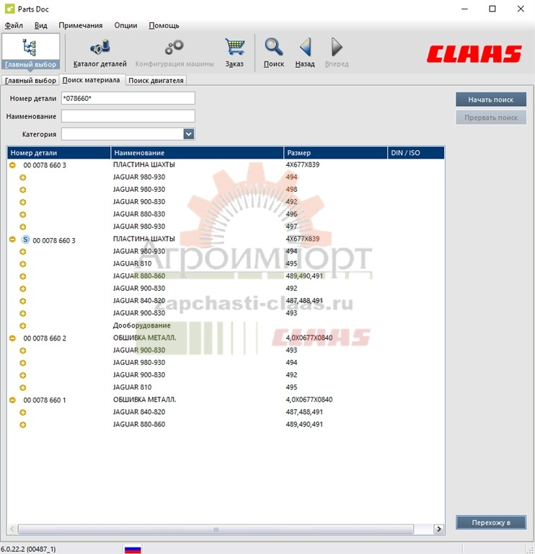Expand JAGUAR 840-820 row under 00 0078 660 1
The width and height of the screenshot is (535, 554).
[23, 413]
